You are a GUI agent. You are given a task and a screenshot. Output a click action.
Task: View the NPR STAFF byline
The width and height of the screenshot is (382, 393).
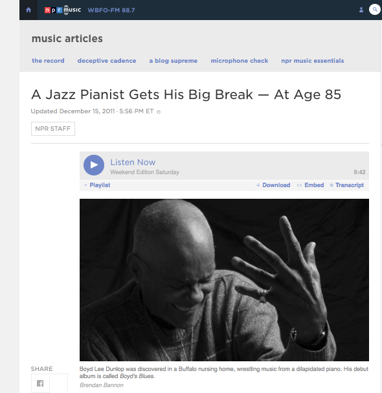click(x=53, y=129)
